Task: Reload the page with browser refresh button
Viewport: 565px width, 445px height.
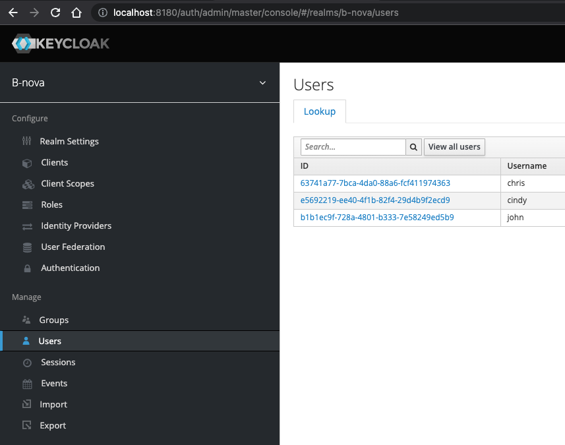Action: point(55,13)
